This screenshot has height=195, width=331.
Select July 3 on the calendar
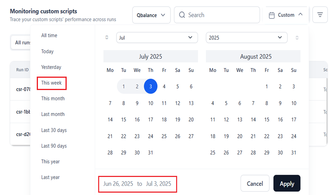(151, 87)
